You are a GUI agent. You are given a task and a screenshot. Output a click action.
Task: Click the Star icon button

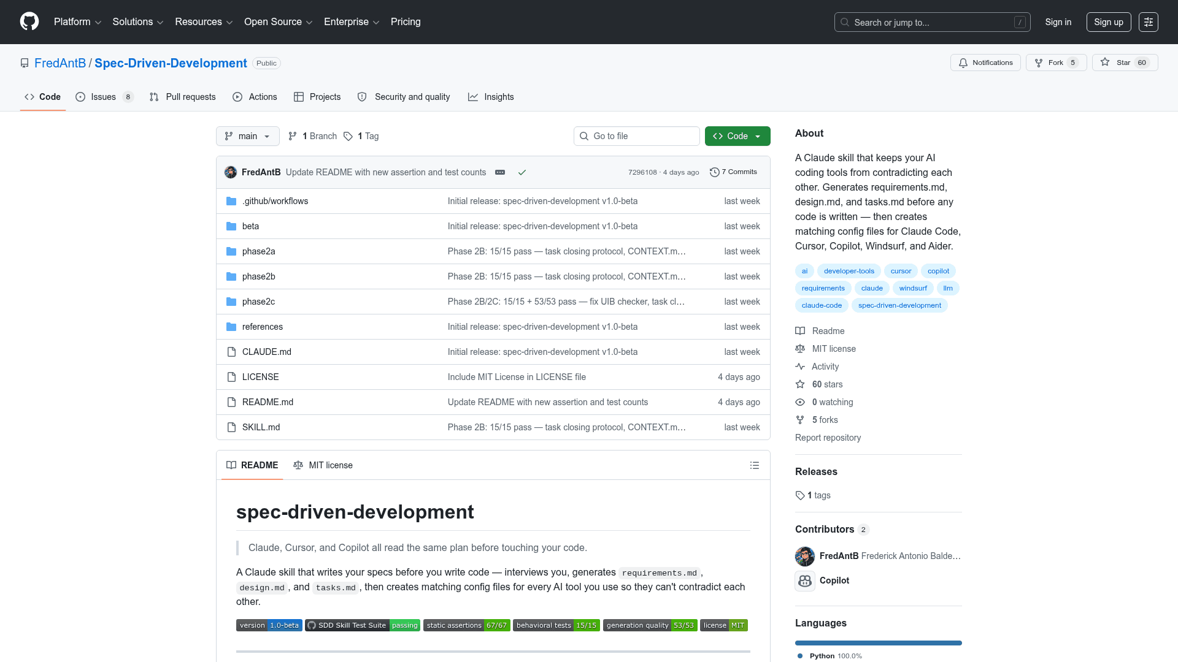1125,63
